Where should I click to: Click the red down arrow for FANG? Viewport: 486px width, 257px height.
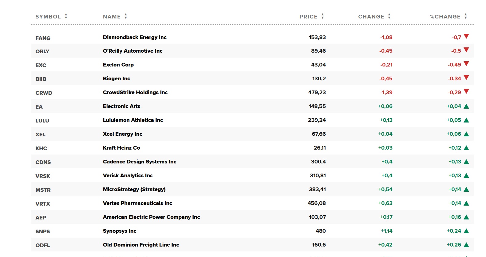(x=466, y=36)
